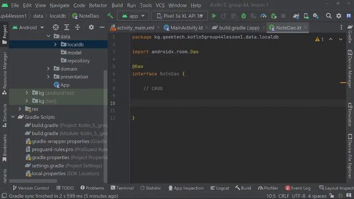Screen dimensions: 354x199
Task: Click the project panel vertical scrollbar
Action: (x=105, y=127)
